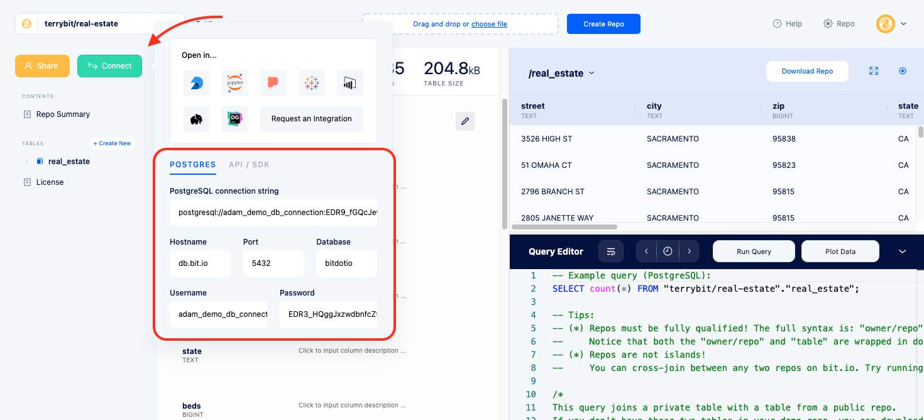Click Database field bitdotio
Screen dimensions: 924x420
pyautogui.click(x=346, y=263)
